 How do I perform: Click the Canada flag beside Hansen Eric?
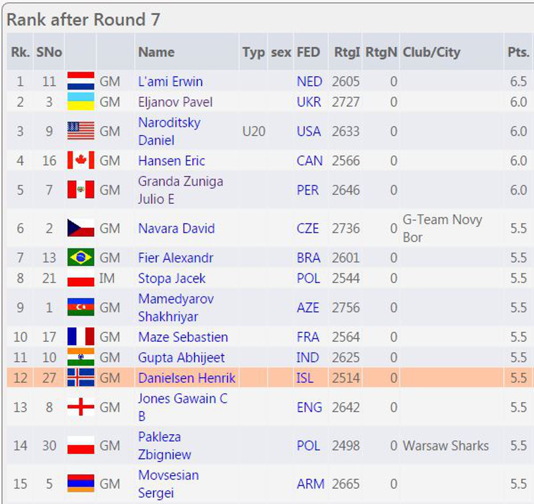(81, 160)
